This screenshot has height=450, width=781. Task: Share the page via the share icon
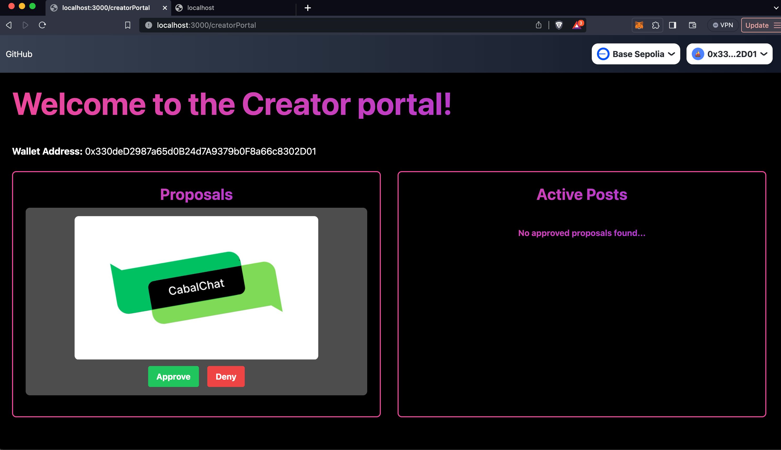coord(539,25)
